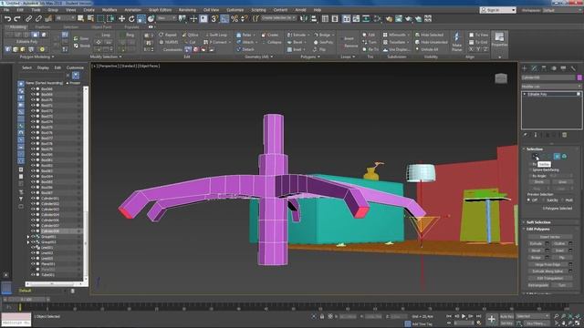Viewport: 584px width, 328px height.
Task: Click the Zoom magnifier in viewport navigation
Action: click(557, 316)
